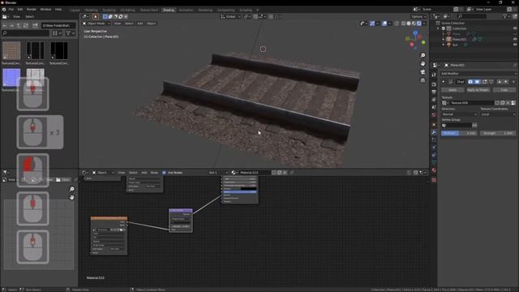Click the Blender logo icon
Image resolution: width=519 pixels, height=292 pixels.
[4, 10]
